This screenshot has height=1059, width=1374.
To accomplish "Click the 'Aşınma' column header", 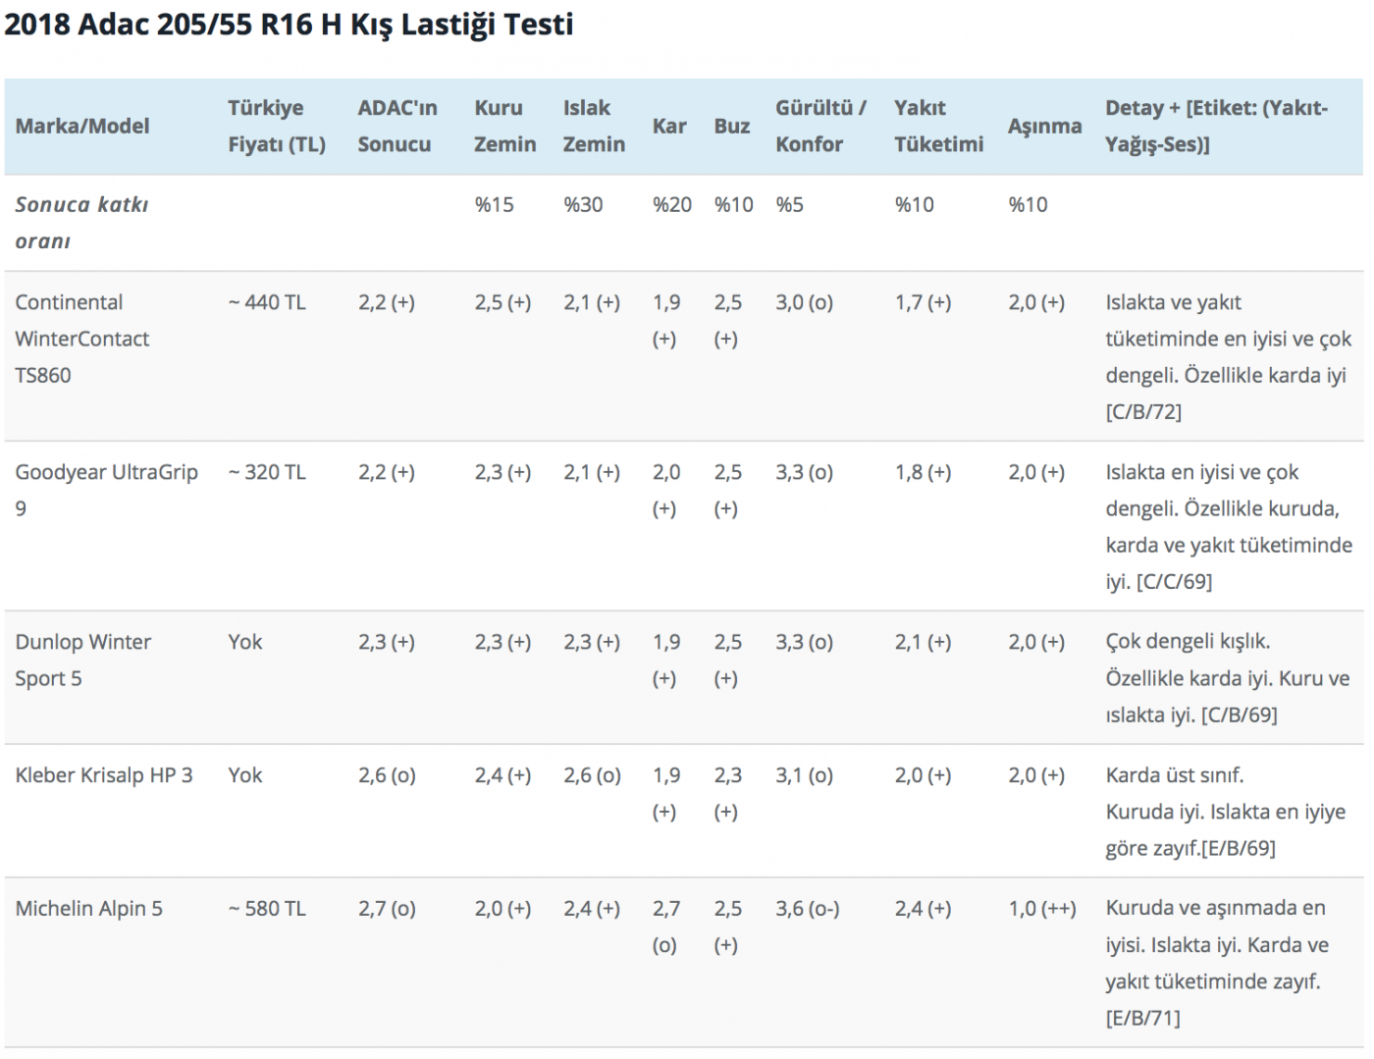I will pos(1044,126).
